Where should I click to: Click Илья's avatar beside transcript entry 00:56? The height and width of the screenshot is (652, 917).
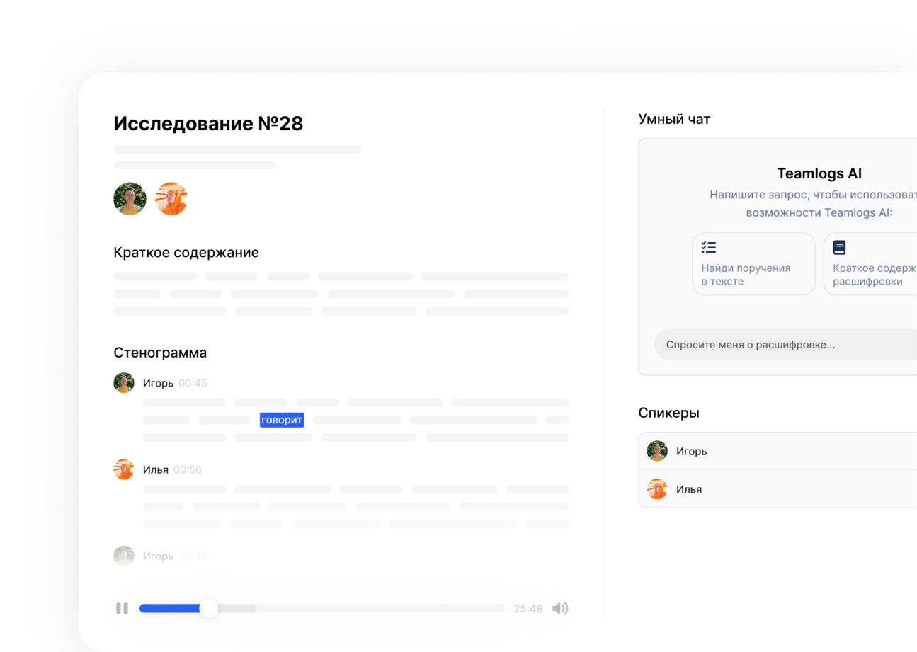coord(124,469)
